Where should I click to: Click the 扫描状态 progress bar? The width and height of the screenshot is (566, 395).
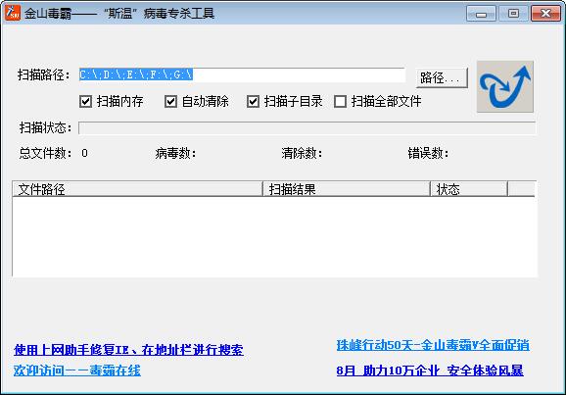[x=307, y=128]
